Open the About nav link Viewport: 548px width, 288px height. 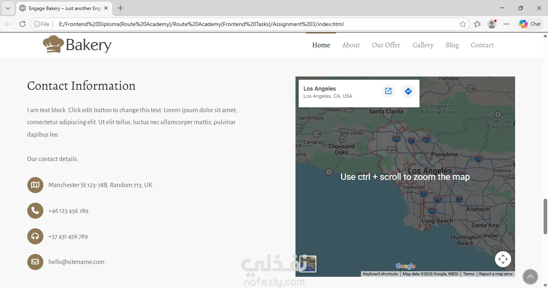point(351,45)
